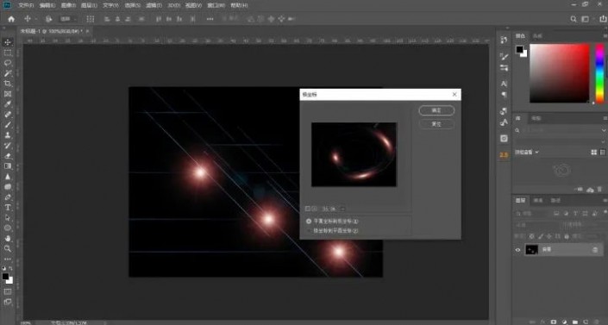Swap default foreground background colors icon

10,268
